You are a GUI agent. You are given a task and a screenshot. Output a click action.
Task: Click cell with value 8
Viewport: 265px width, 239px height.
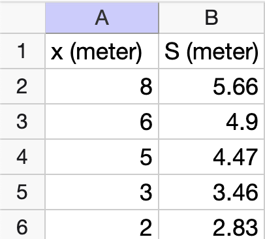(x=102, y=86)
